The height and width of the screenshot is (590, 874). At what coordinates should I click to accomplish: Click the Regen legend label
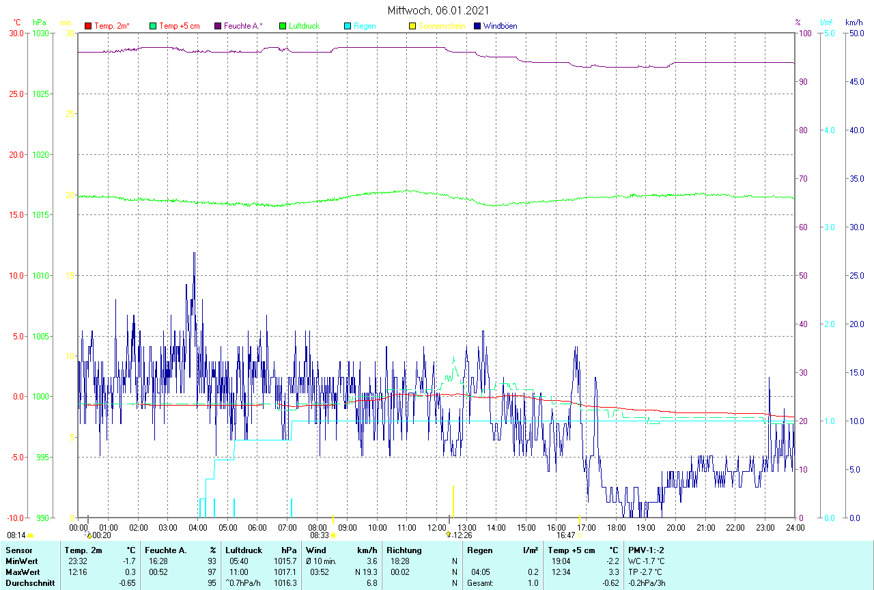(365, 26)
